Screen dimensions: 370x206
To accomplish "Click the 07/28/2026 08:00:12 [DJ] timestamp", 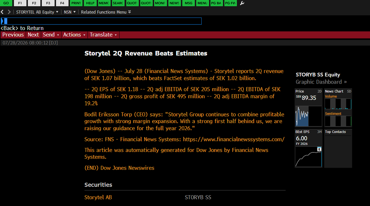I will 30,43.
